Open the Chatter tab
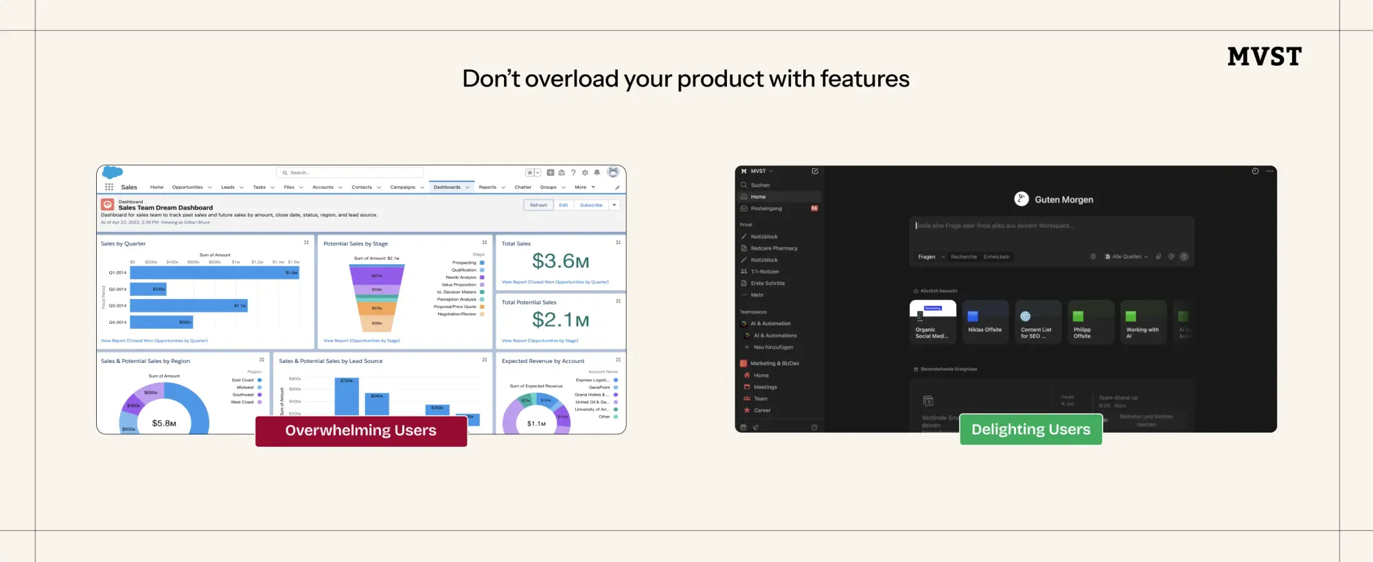Viewport: 1373px width, 562px height. (523, 187)
